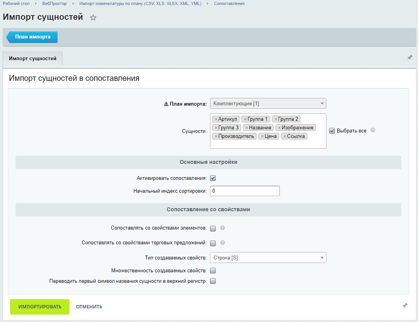Click the blue План импорта back button
This screenshot has width=418, height=322.
click(x=32, y=37)
